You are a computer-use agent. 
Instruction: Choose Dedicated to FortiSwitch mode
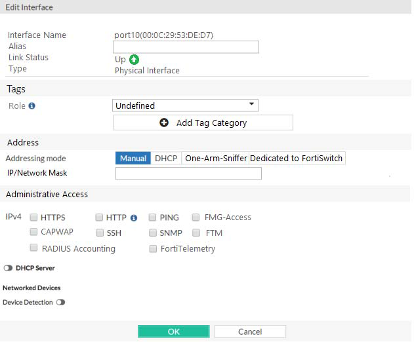coord(297,159)
